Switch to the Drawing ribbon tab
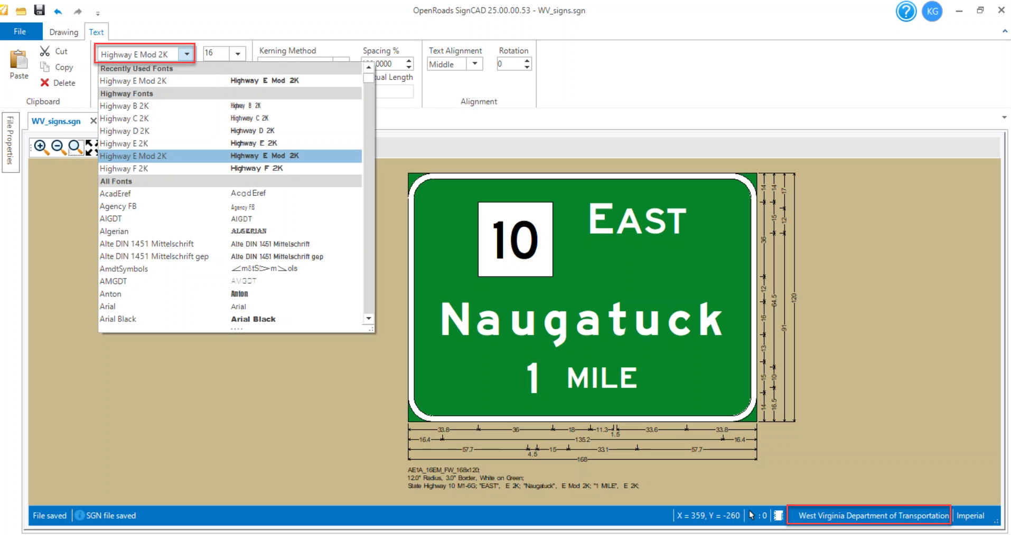The height and width of the screenshot is (535, 1011). pyautogui.click(x=63, y=32)
